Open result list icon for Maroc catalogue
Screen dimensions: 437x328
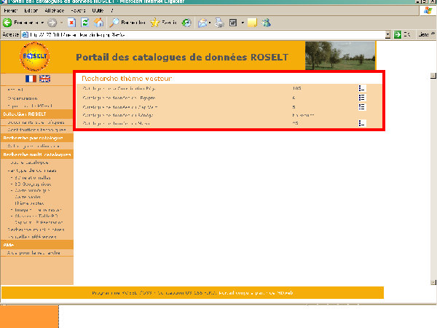(x=362, y=123)
